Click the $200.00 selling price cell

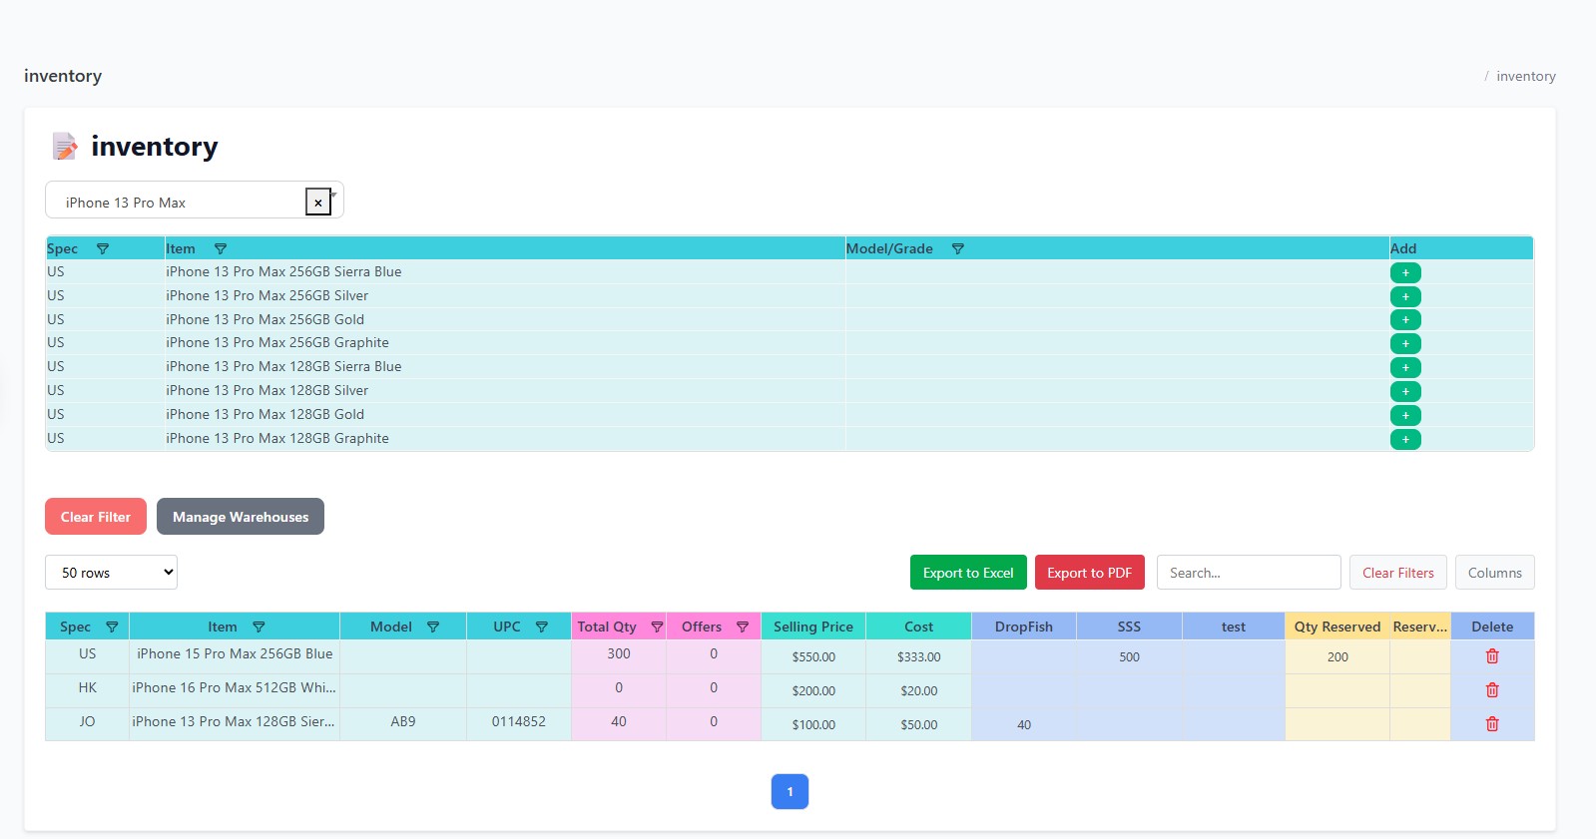click(813, 691)
